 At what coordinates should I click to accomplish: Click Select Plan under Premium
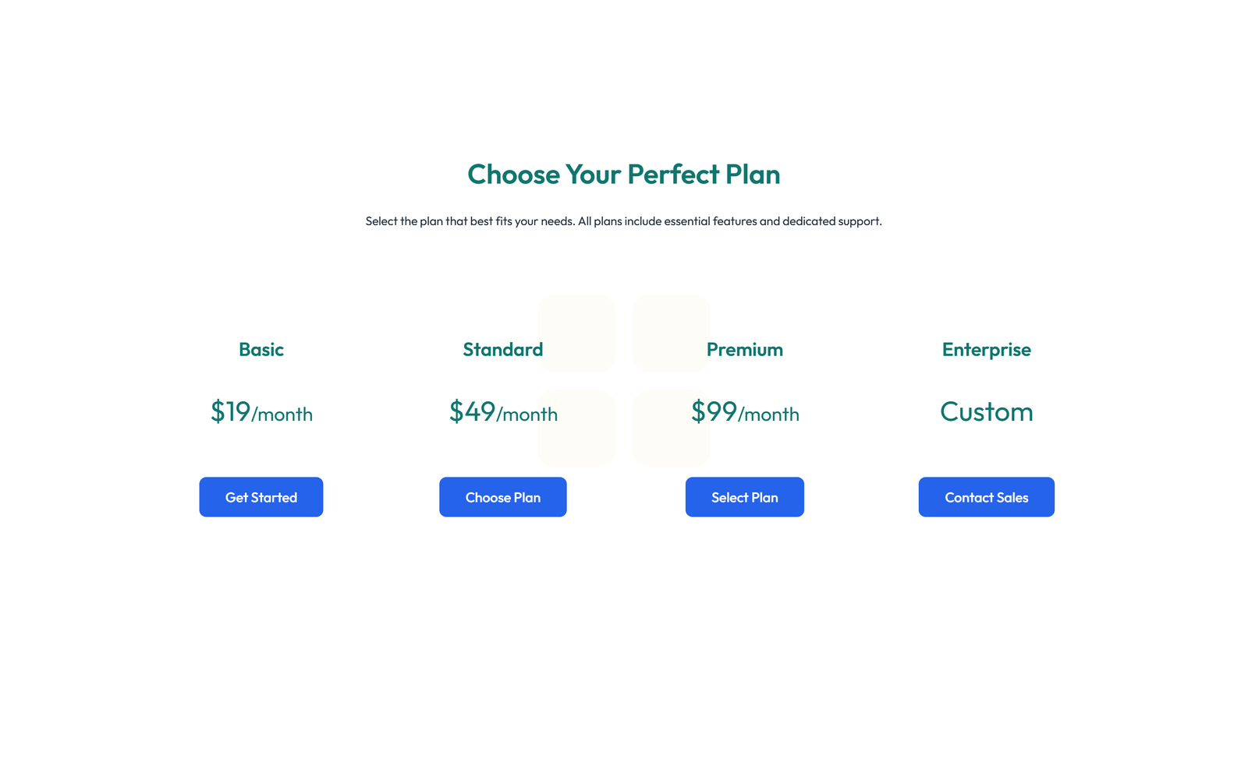click(744, 497)
